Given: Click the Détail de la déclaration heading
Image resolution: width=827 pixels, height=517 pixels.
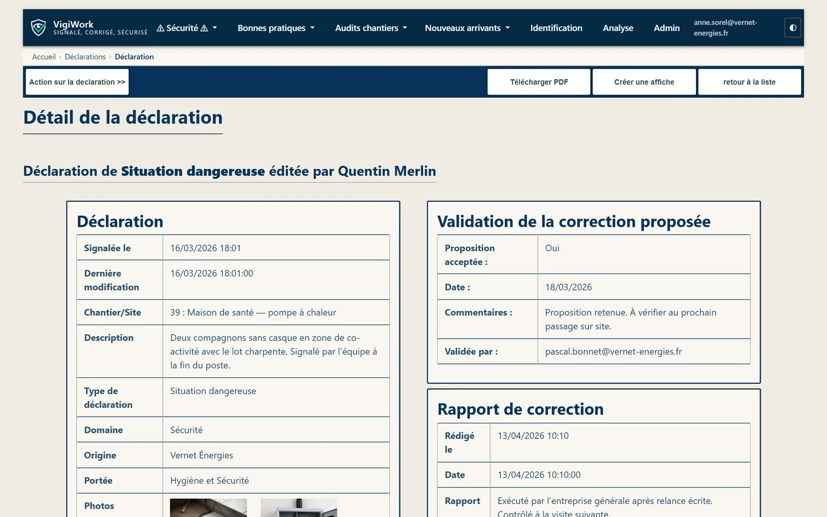Looking at the screenshot, I should 123,117.
